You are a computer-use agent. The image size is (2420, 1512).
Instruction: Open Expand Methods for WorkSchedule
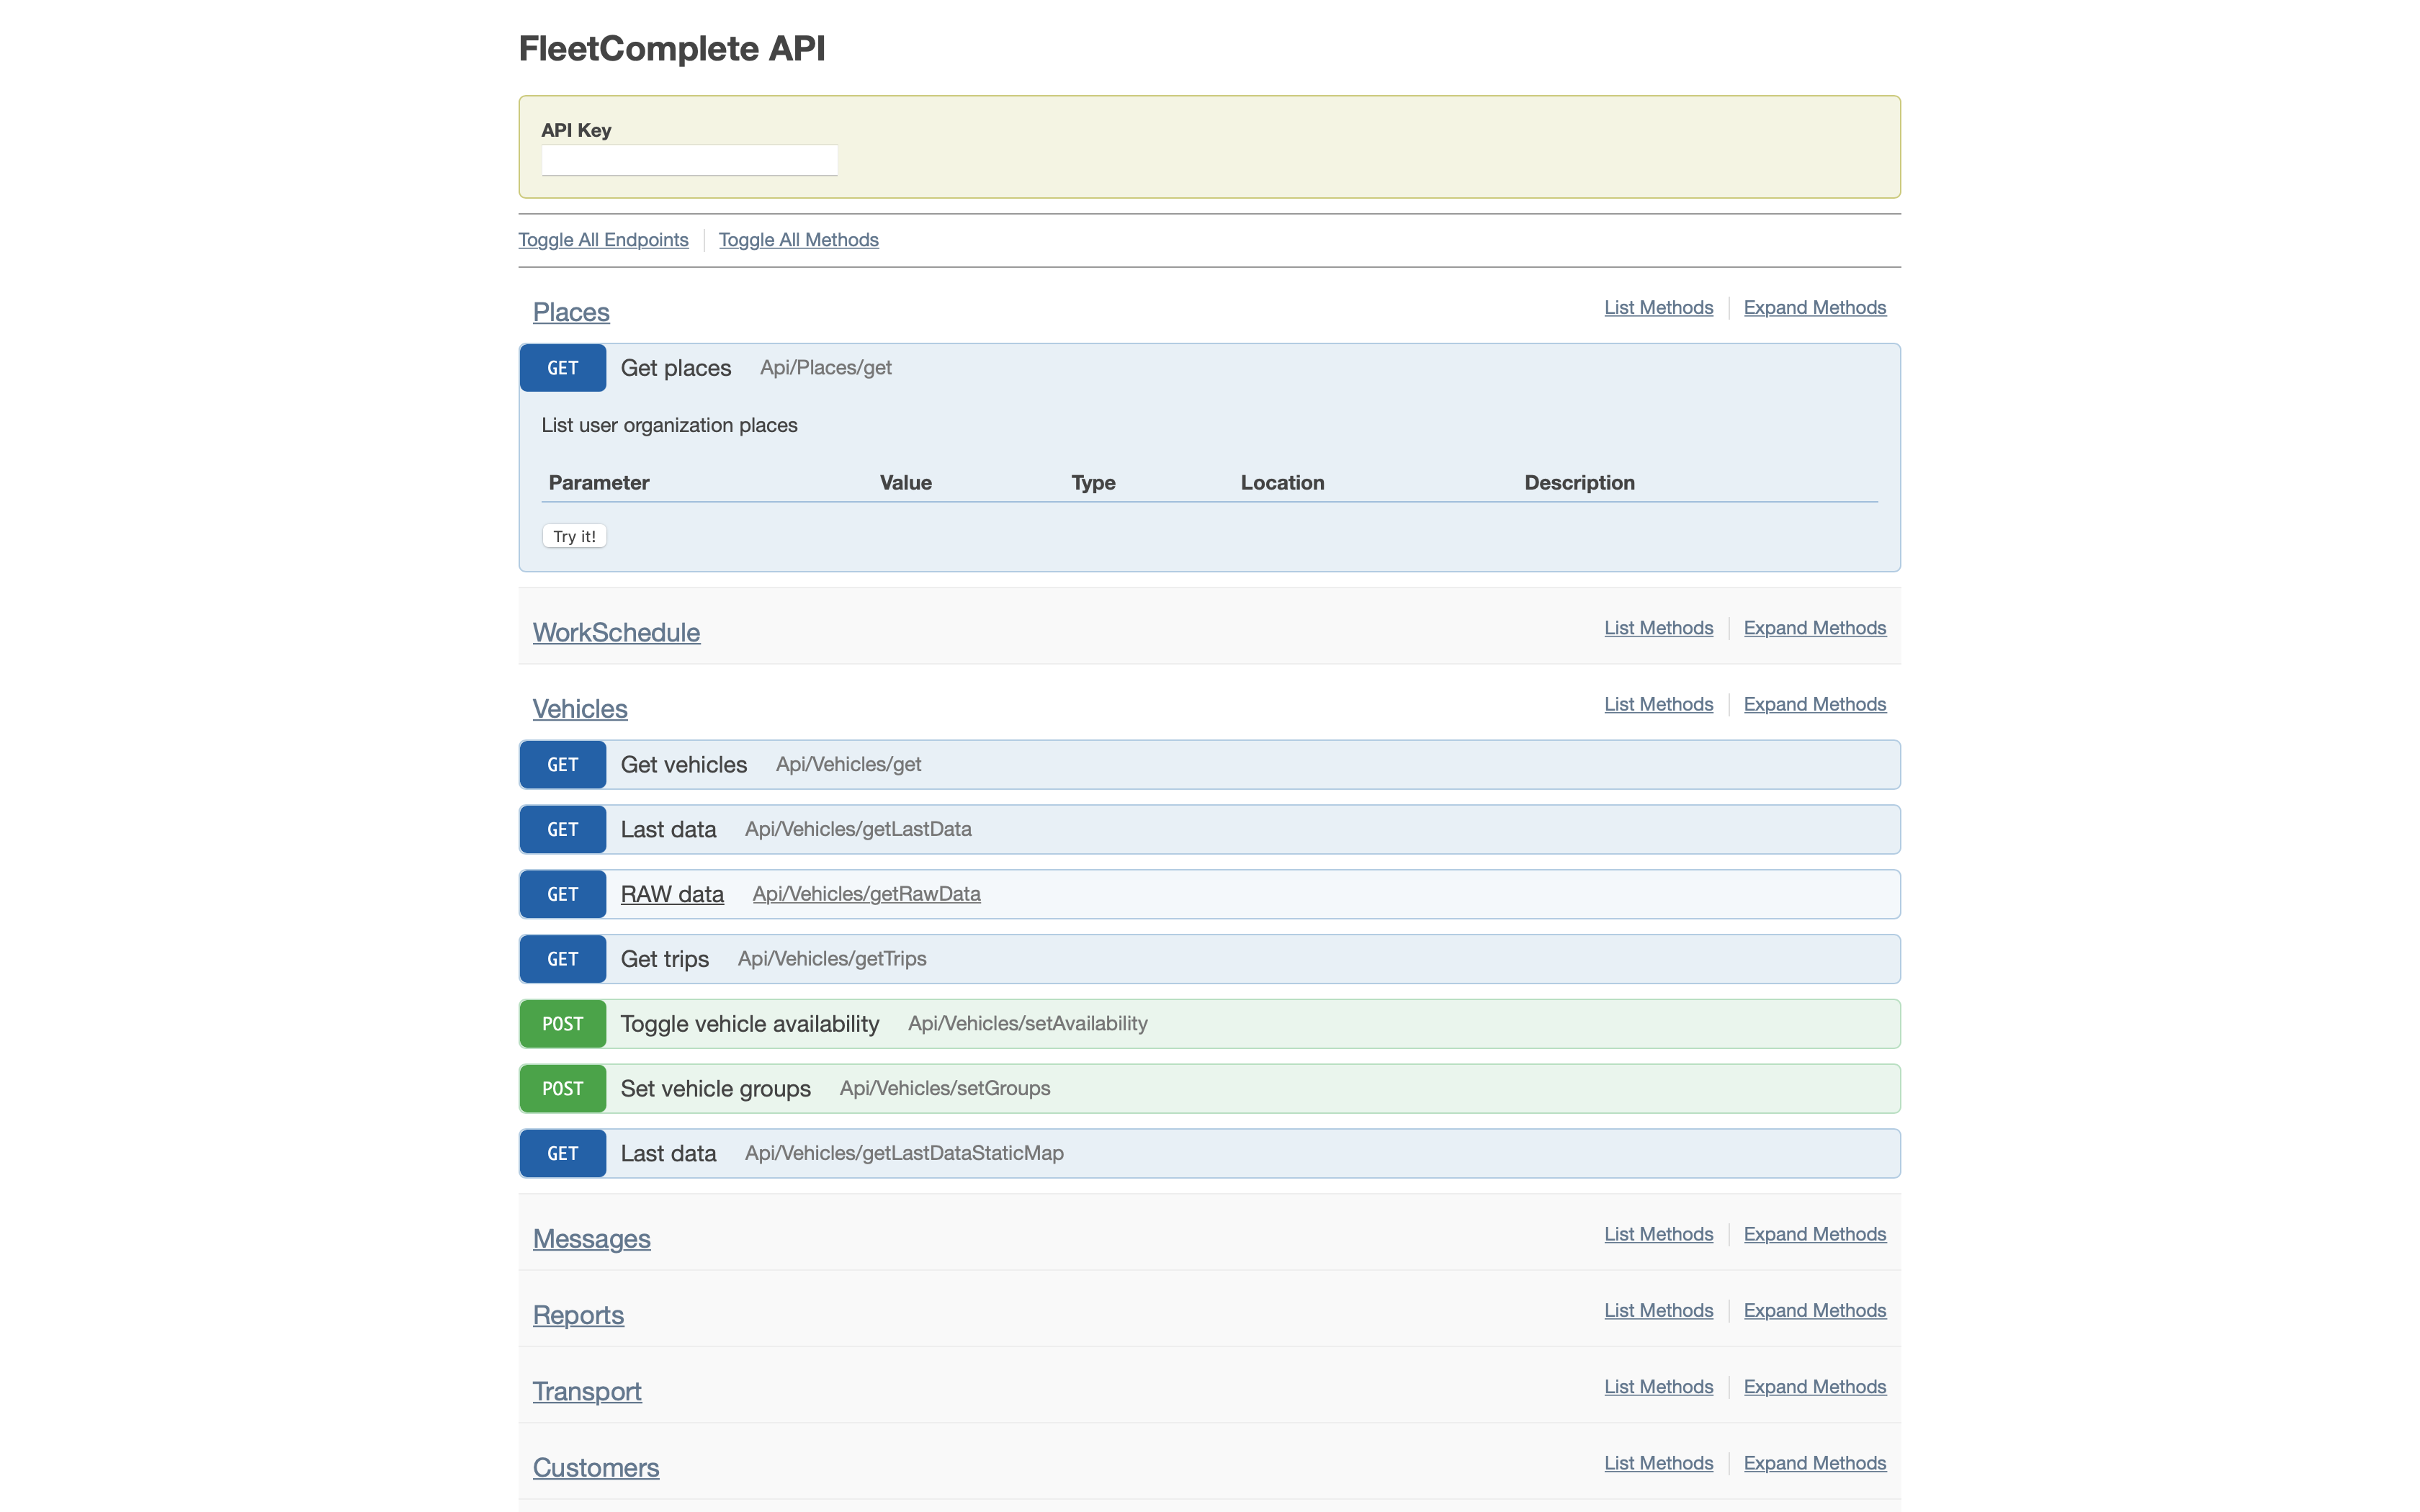(1814, 628)
